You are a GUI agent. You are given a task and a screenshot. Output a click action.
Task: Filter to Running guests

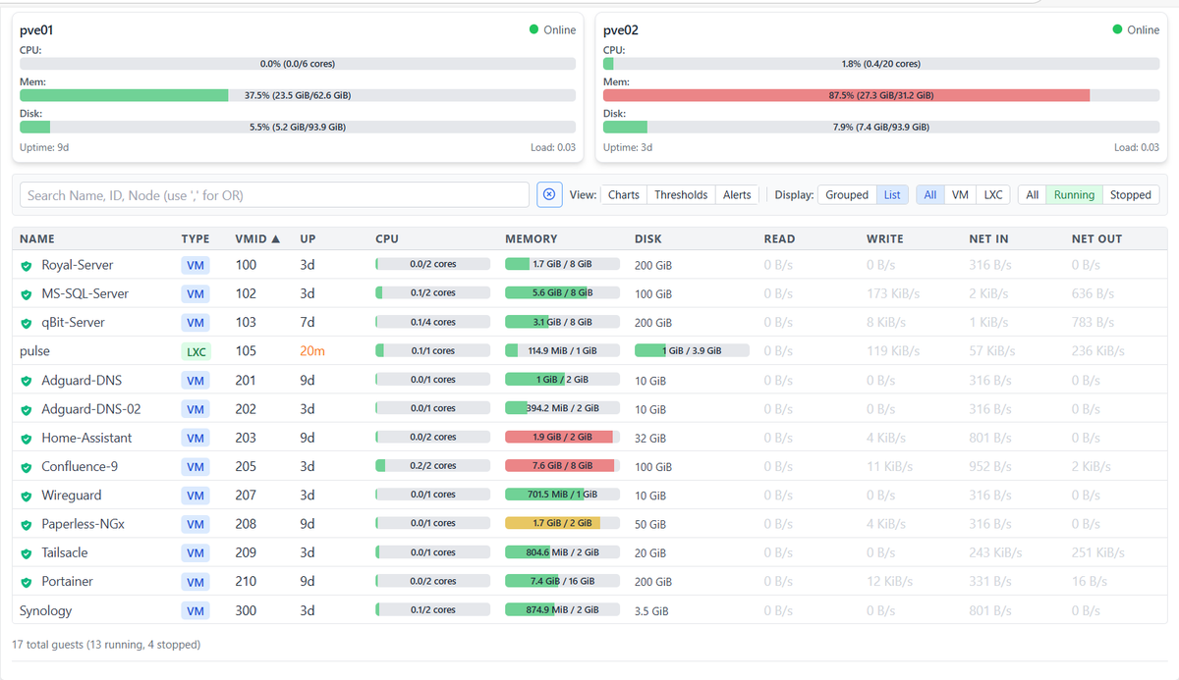coord(1074,194)
